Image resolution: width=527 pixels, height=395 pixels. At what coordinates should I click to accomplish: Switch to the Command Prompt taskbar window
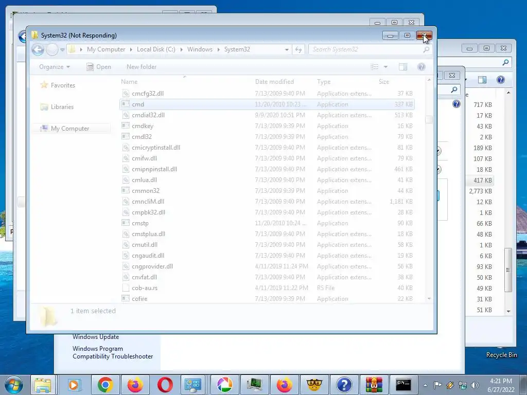[x=403, y=385]
